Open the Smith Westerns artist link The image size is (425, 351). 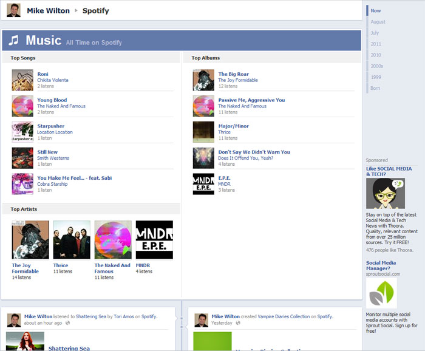tap(53, 158)
